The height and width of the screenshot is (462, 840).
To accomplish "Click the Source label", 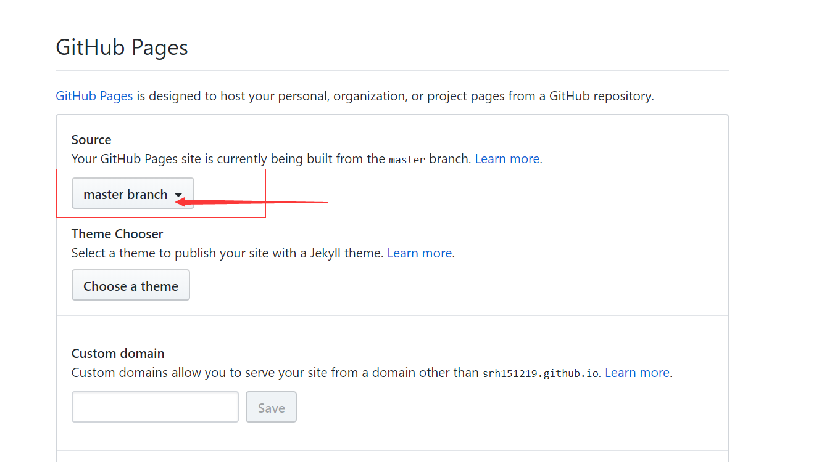I will click(x=91, y=140).
